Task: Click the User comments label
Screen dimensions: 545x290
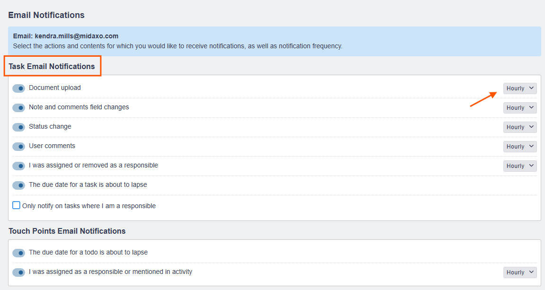Action: 52,146
